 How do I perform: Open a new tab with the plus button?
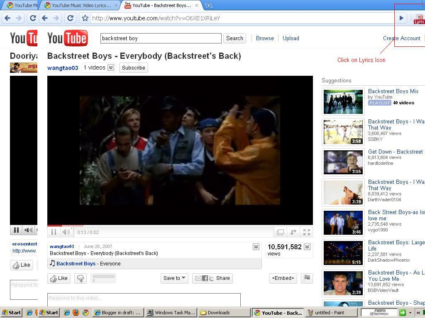point(208,5)
